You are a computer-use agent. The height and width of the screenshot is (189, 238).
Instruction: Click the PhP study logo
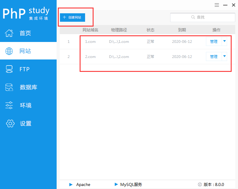(26, 13)
